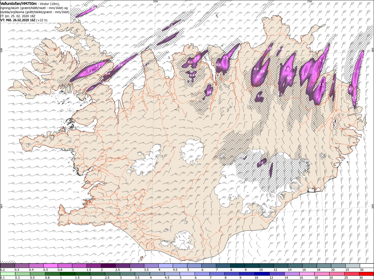Pick the purple swatch between 0.3 and 0.4
The width and height of the screenshot is (374, 280).
[x=22, y=266]
